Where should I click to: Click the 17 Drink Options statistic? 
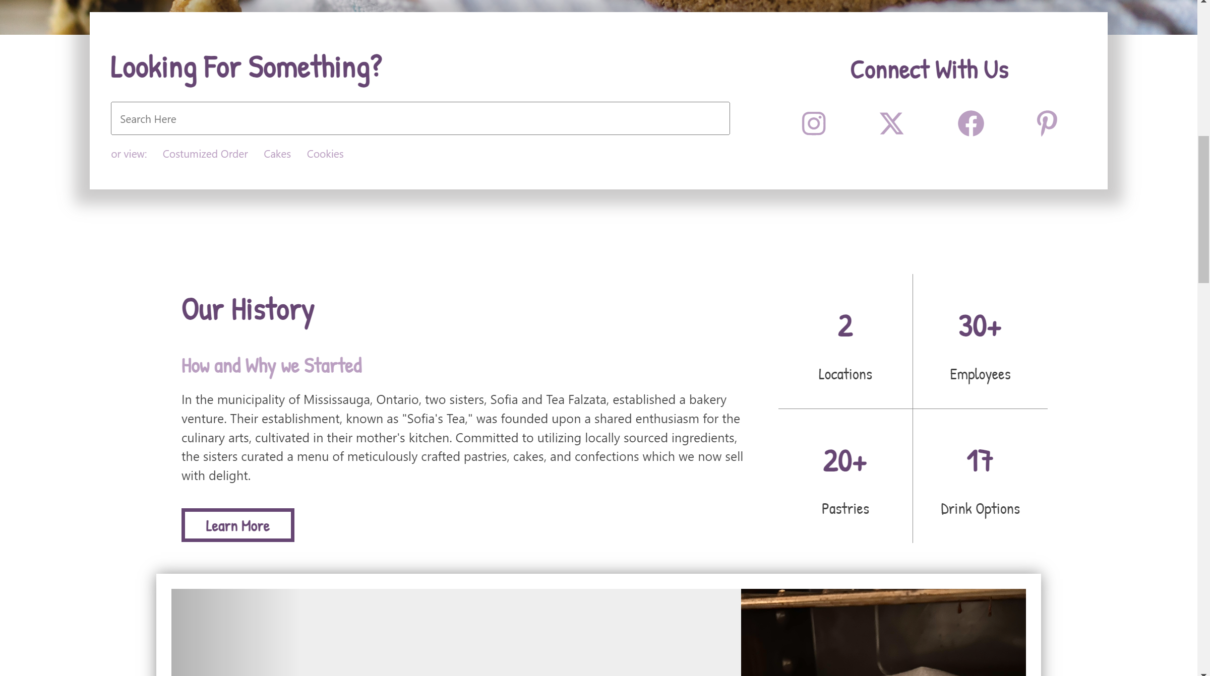click(980, 481)
